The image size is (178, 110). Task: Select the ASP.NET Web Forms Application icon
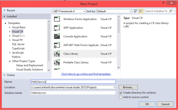(x=57, y=45)
